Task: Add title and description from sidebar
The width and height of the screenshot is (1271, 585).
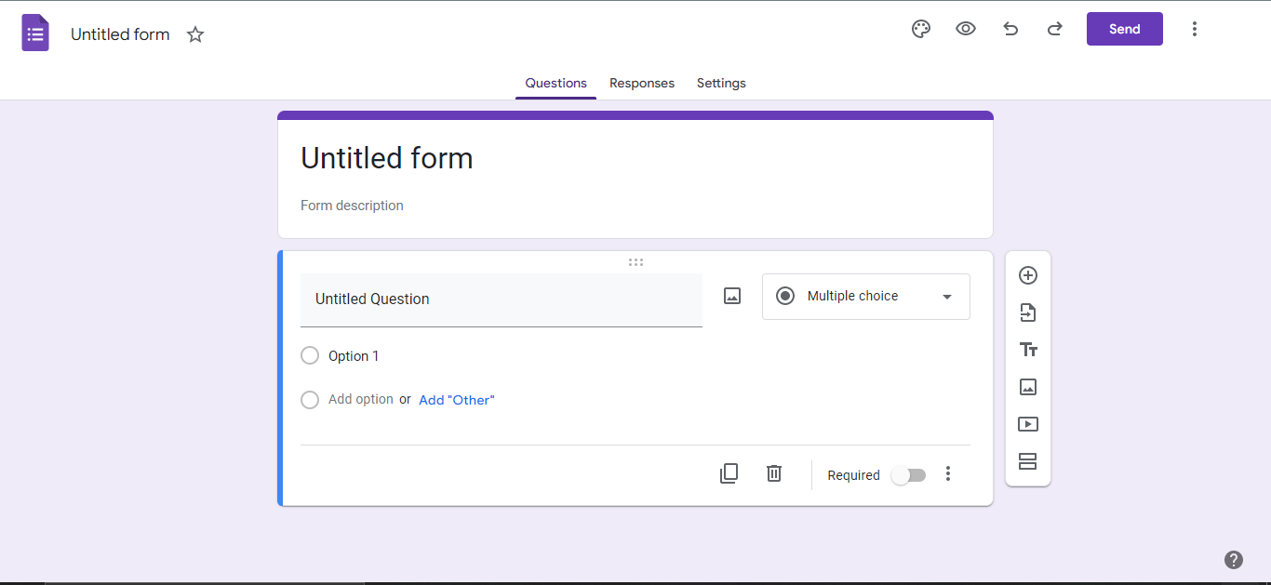Action: 1028,350
